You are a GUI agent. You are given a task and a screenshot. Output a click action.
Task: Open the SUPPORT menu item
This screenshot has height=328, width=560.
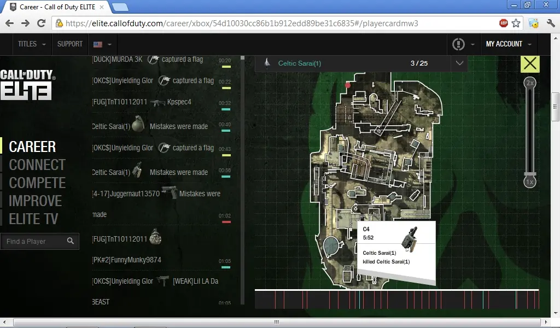[x=70, y=44]
